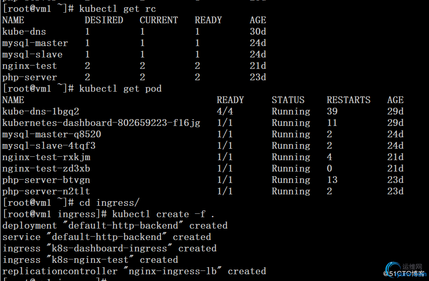Image resolution: width=429 pixels, height=281 pixels.
Task: Click the "k8s-dashboard-ingress" created line
Action: tap(110, 248)
